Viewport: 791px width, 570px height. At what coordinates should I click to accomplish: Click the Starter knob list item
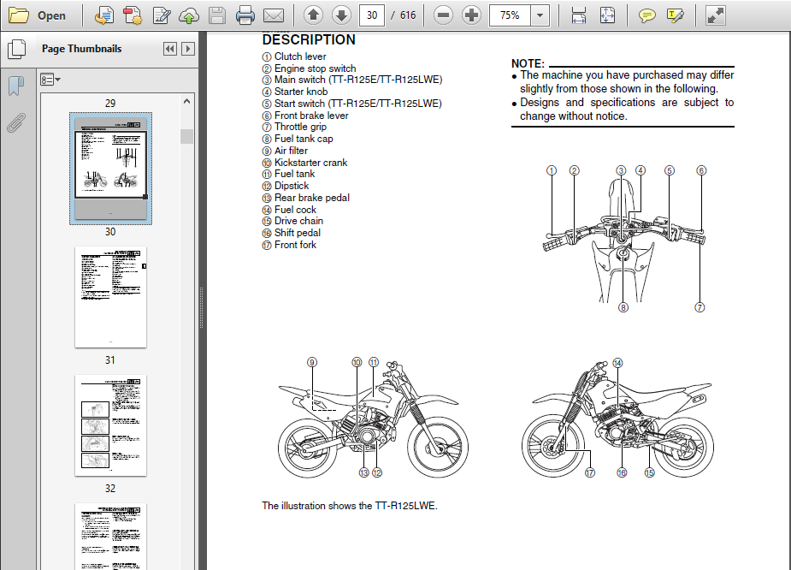295,92
